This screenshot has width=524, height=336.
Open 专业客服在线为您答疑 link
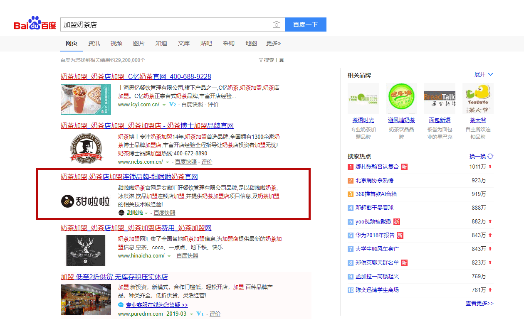[x=157, y=305]
